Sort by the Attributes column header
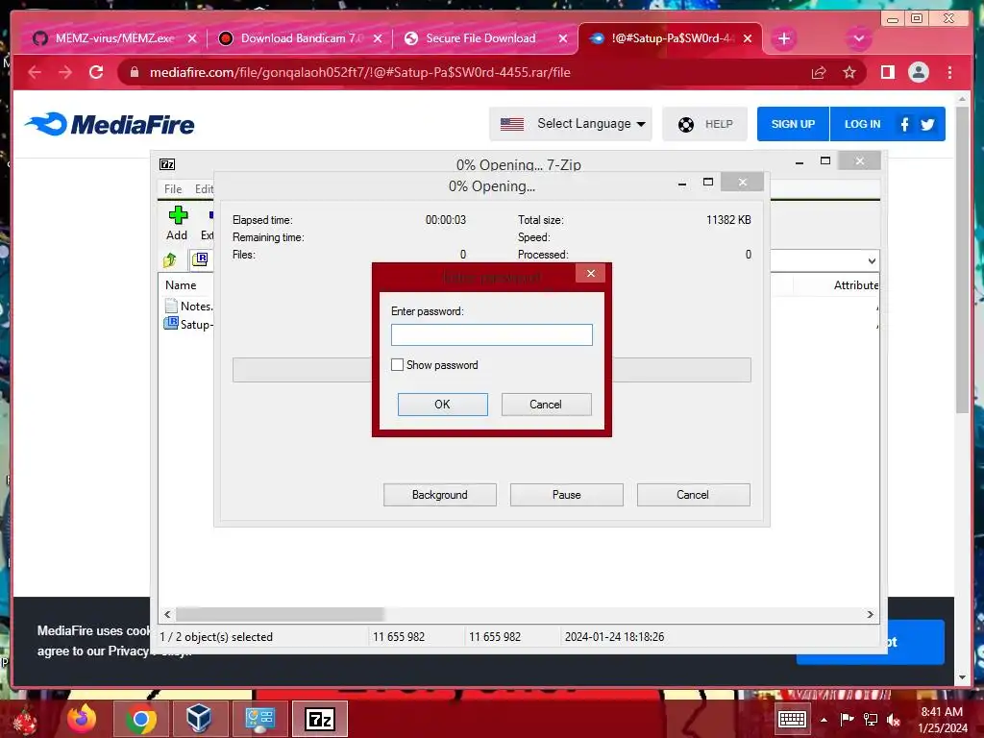 point(855,284)
